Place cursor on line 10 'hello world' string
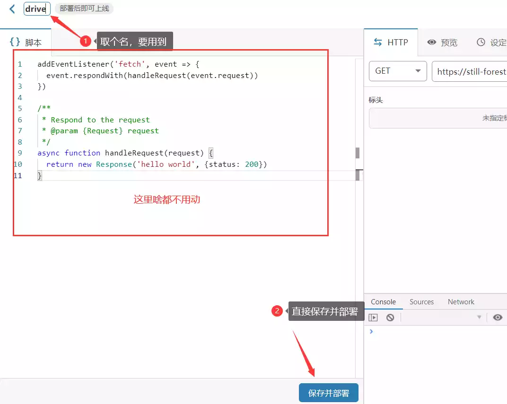507x404 pixels. tap(166, 164)
